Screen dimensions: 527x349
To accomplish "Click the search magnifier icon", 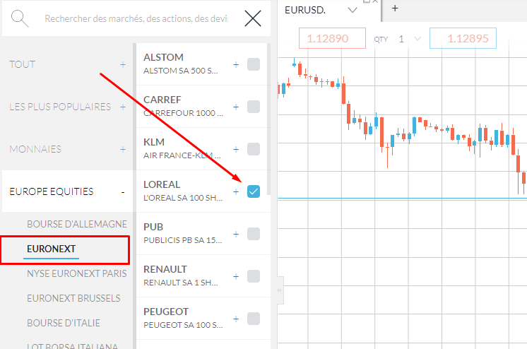I will pos(20,19).
